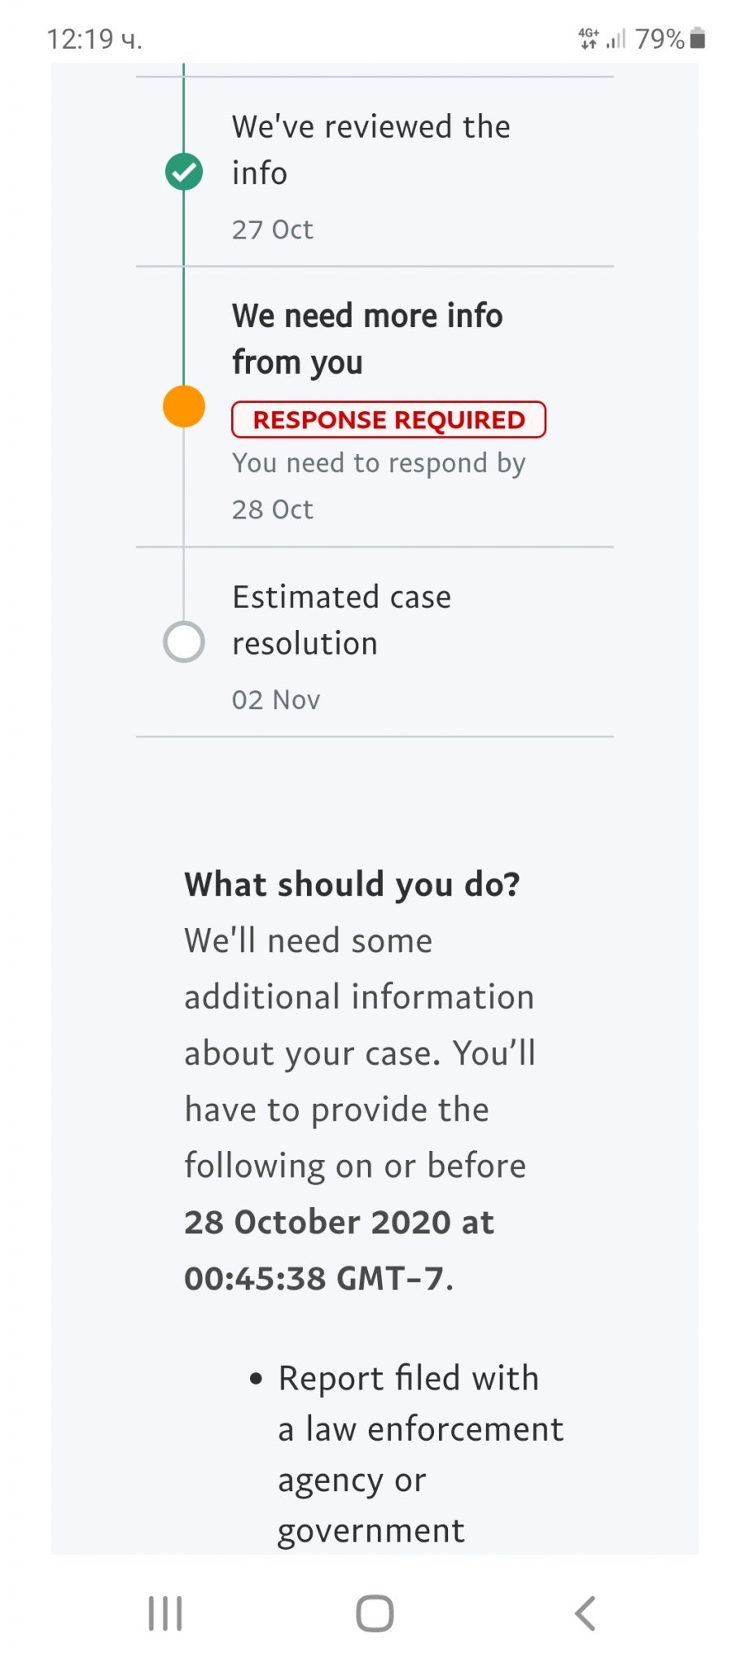This screenshot has height=1667, width=750.
Task: Tap 'Estimated case resolution' step
Action: coord(341,620)
